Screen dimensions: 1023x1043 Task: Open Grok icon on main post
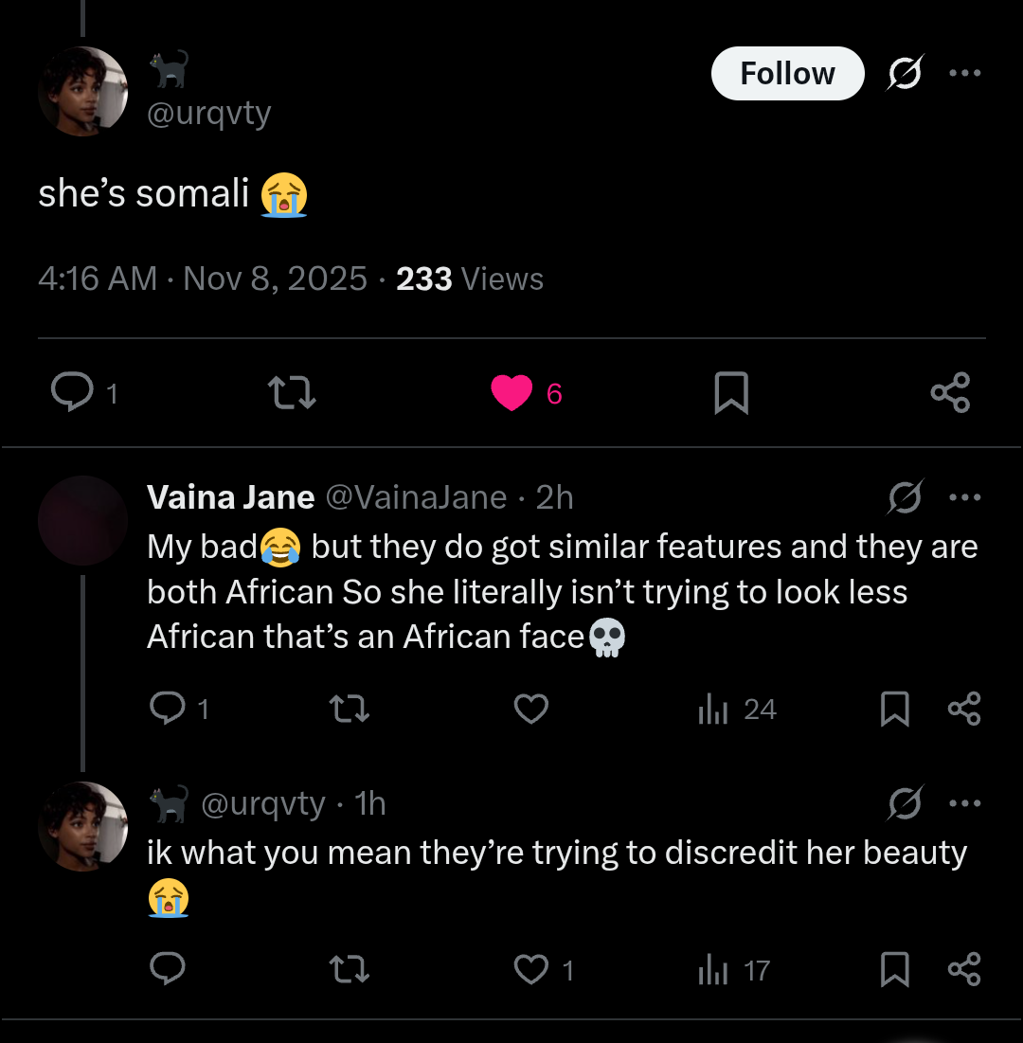(x=905, y=74)
